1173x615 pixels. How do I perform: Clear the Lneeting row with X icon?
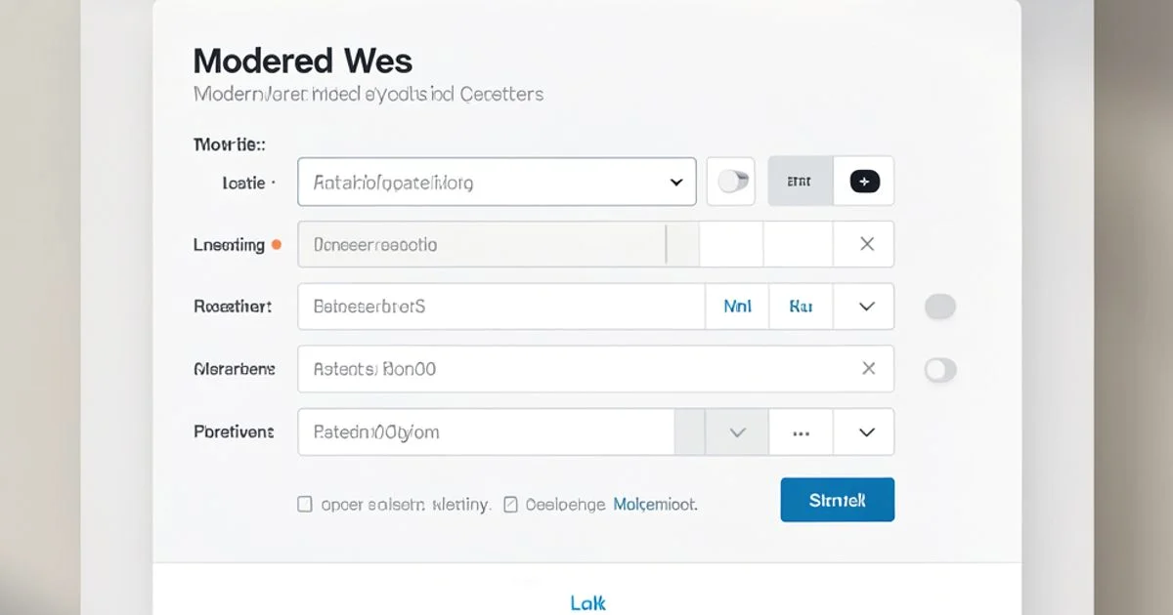click(x=866, y=244)
